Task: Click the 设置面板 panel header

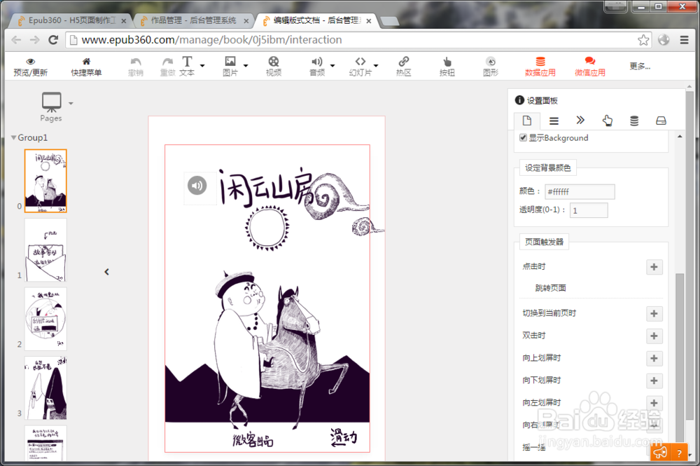Action: [x=536, y=100]
